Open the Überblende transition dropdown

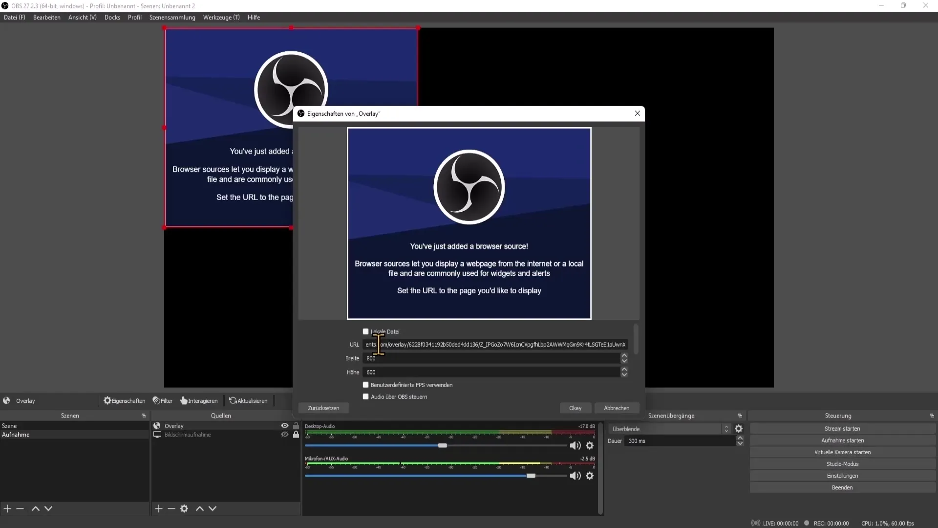click(x=669, y=429)
